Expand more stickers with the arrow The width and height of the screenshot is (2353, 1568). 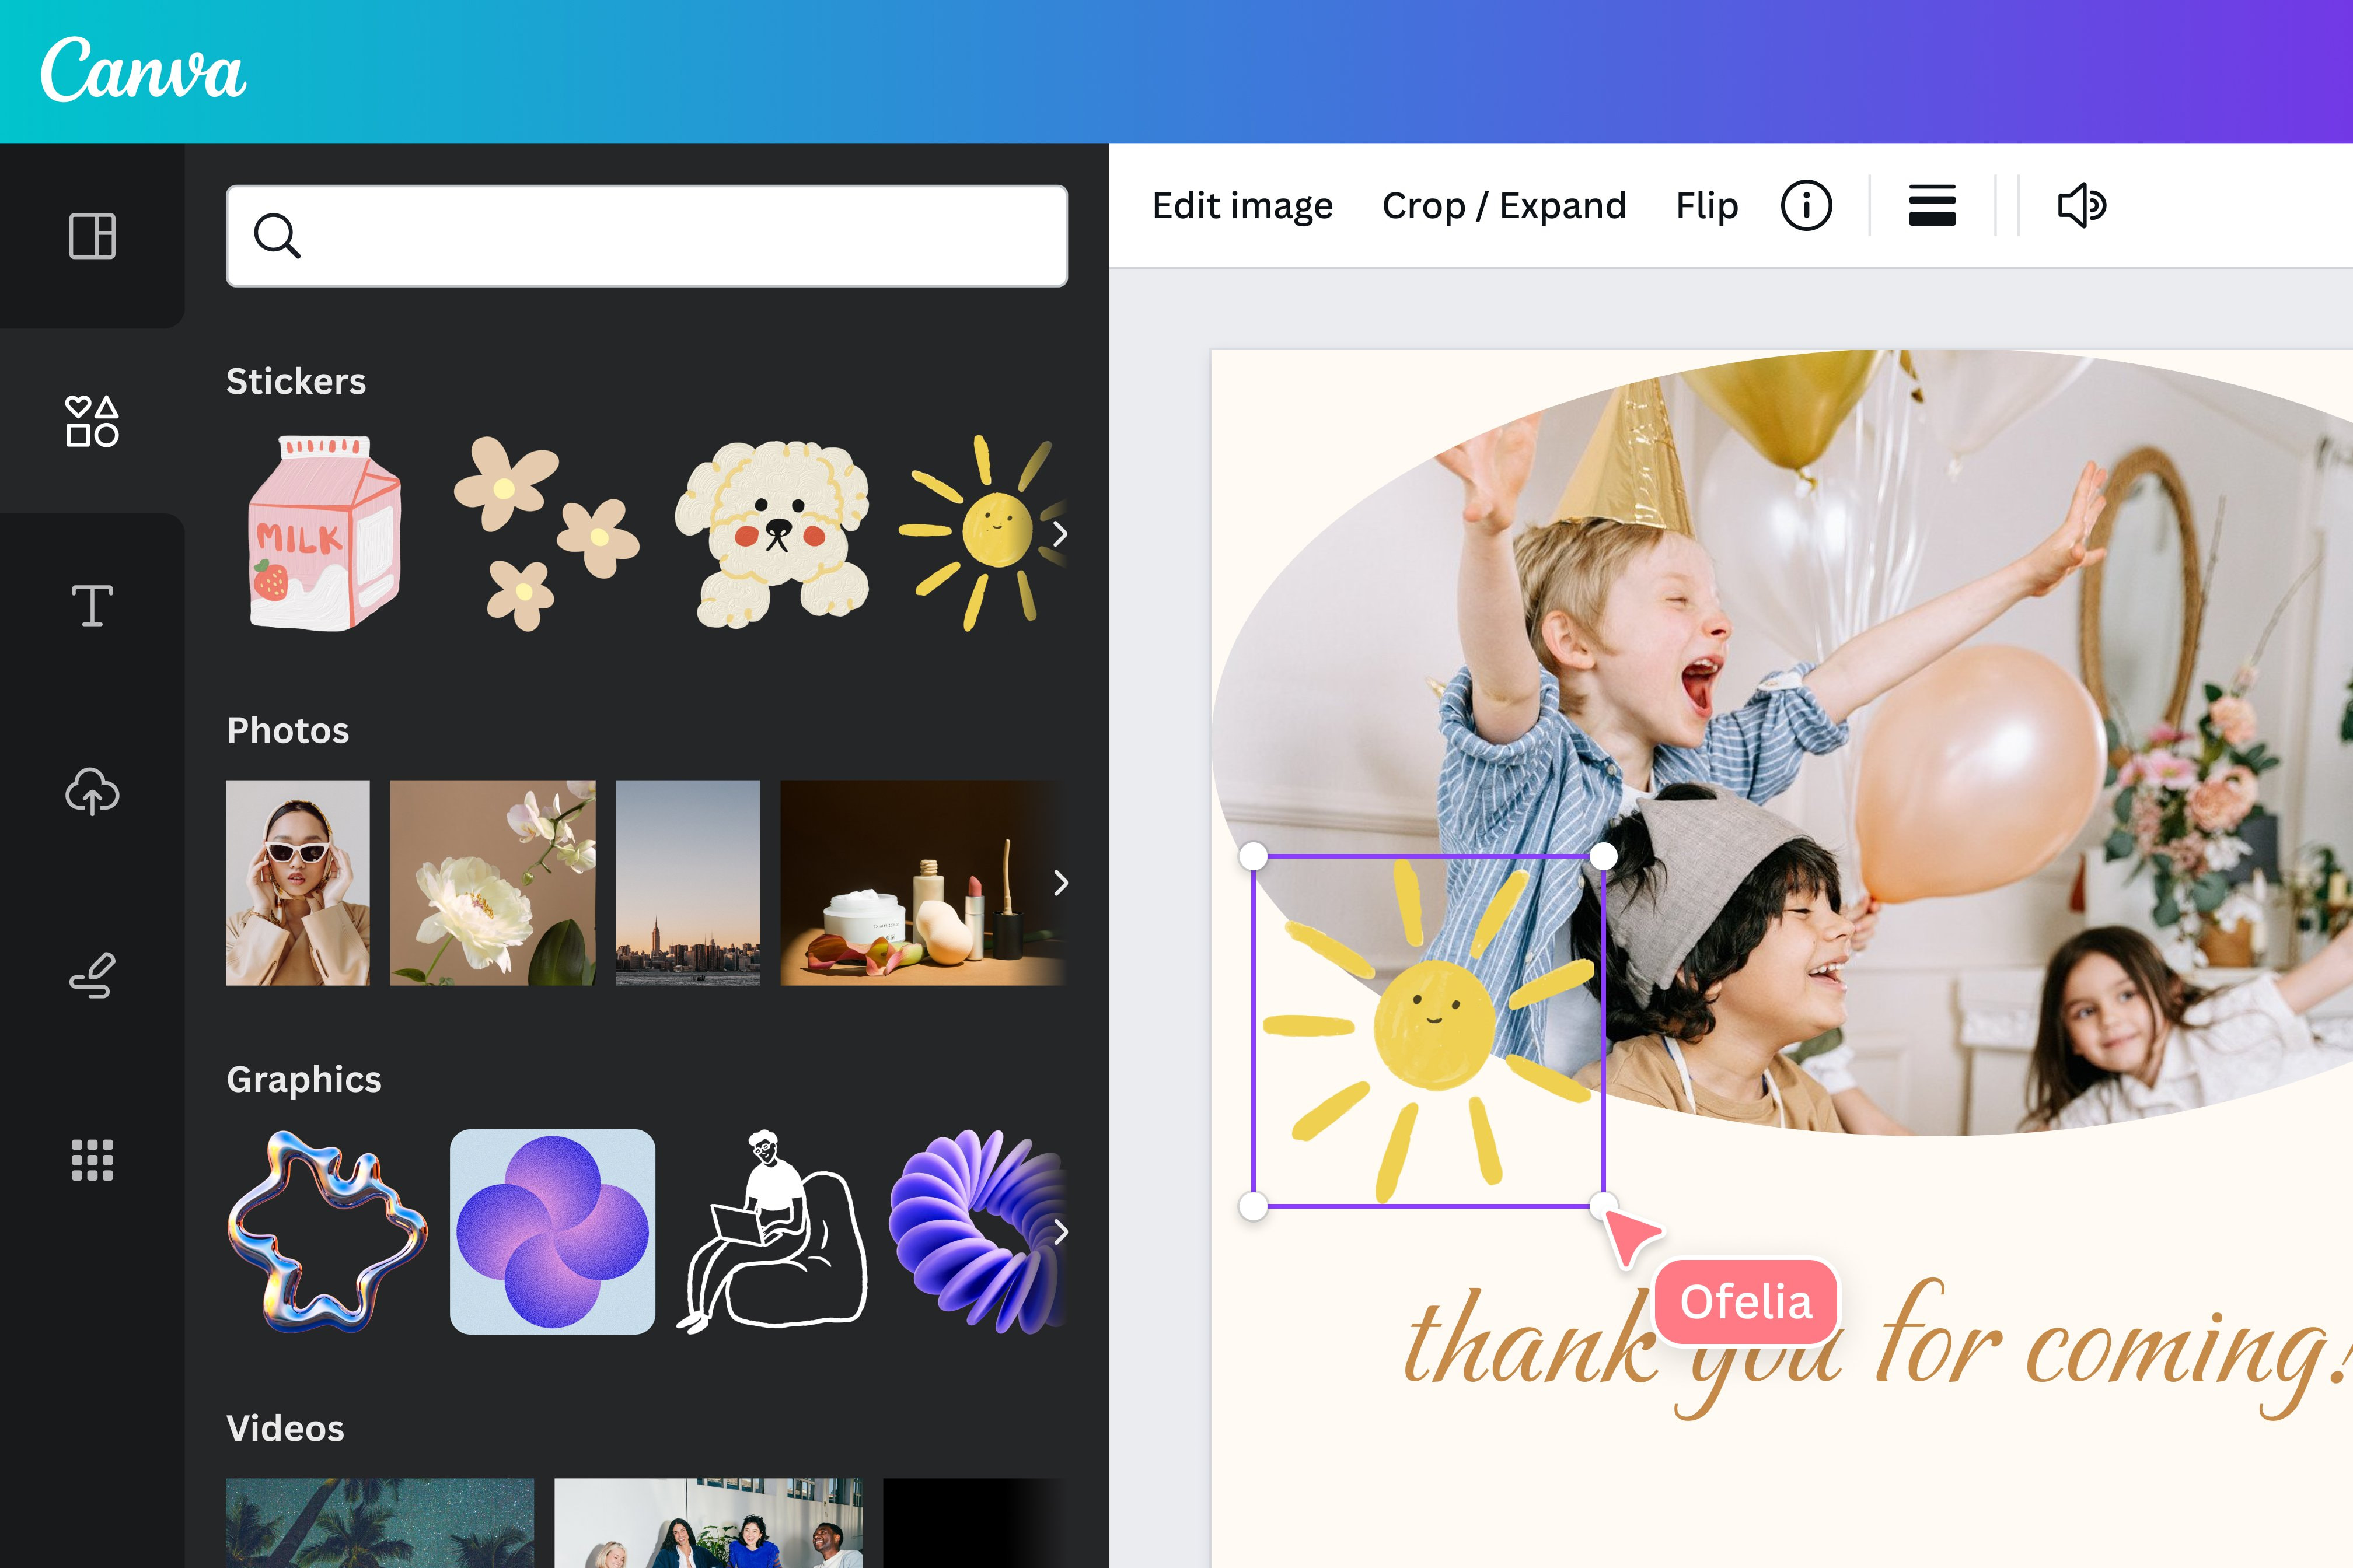point(1059,534)
